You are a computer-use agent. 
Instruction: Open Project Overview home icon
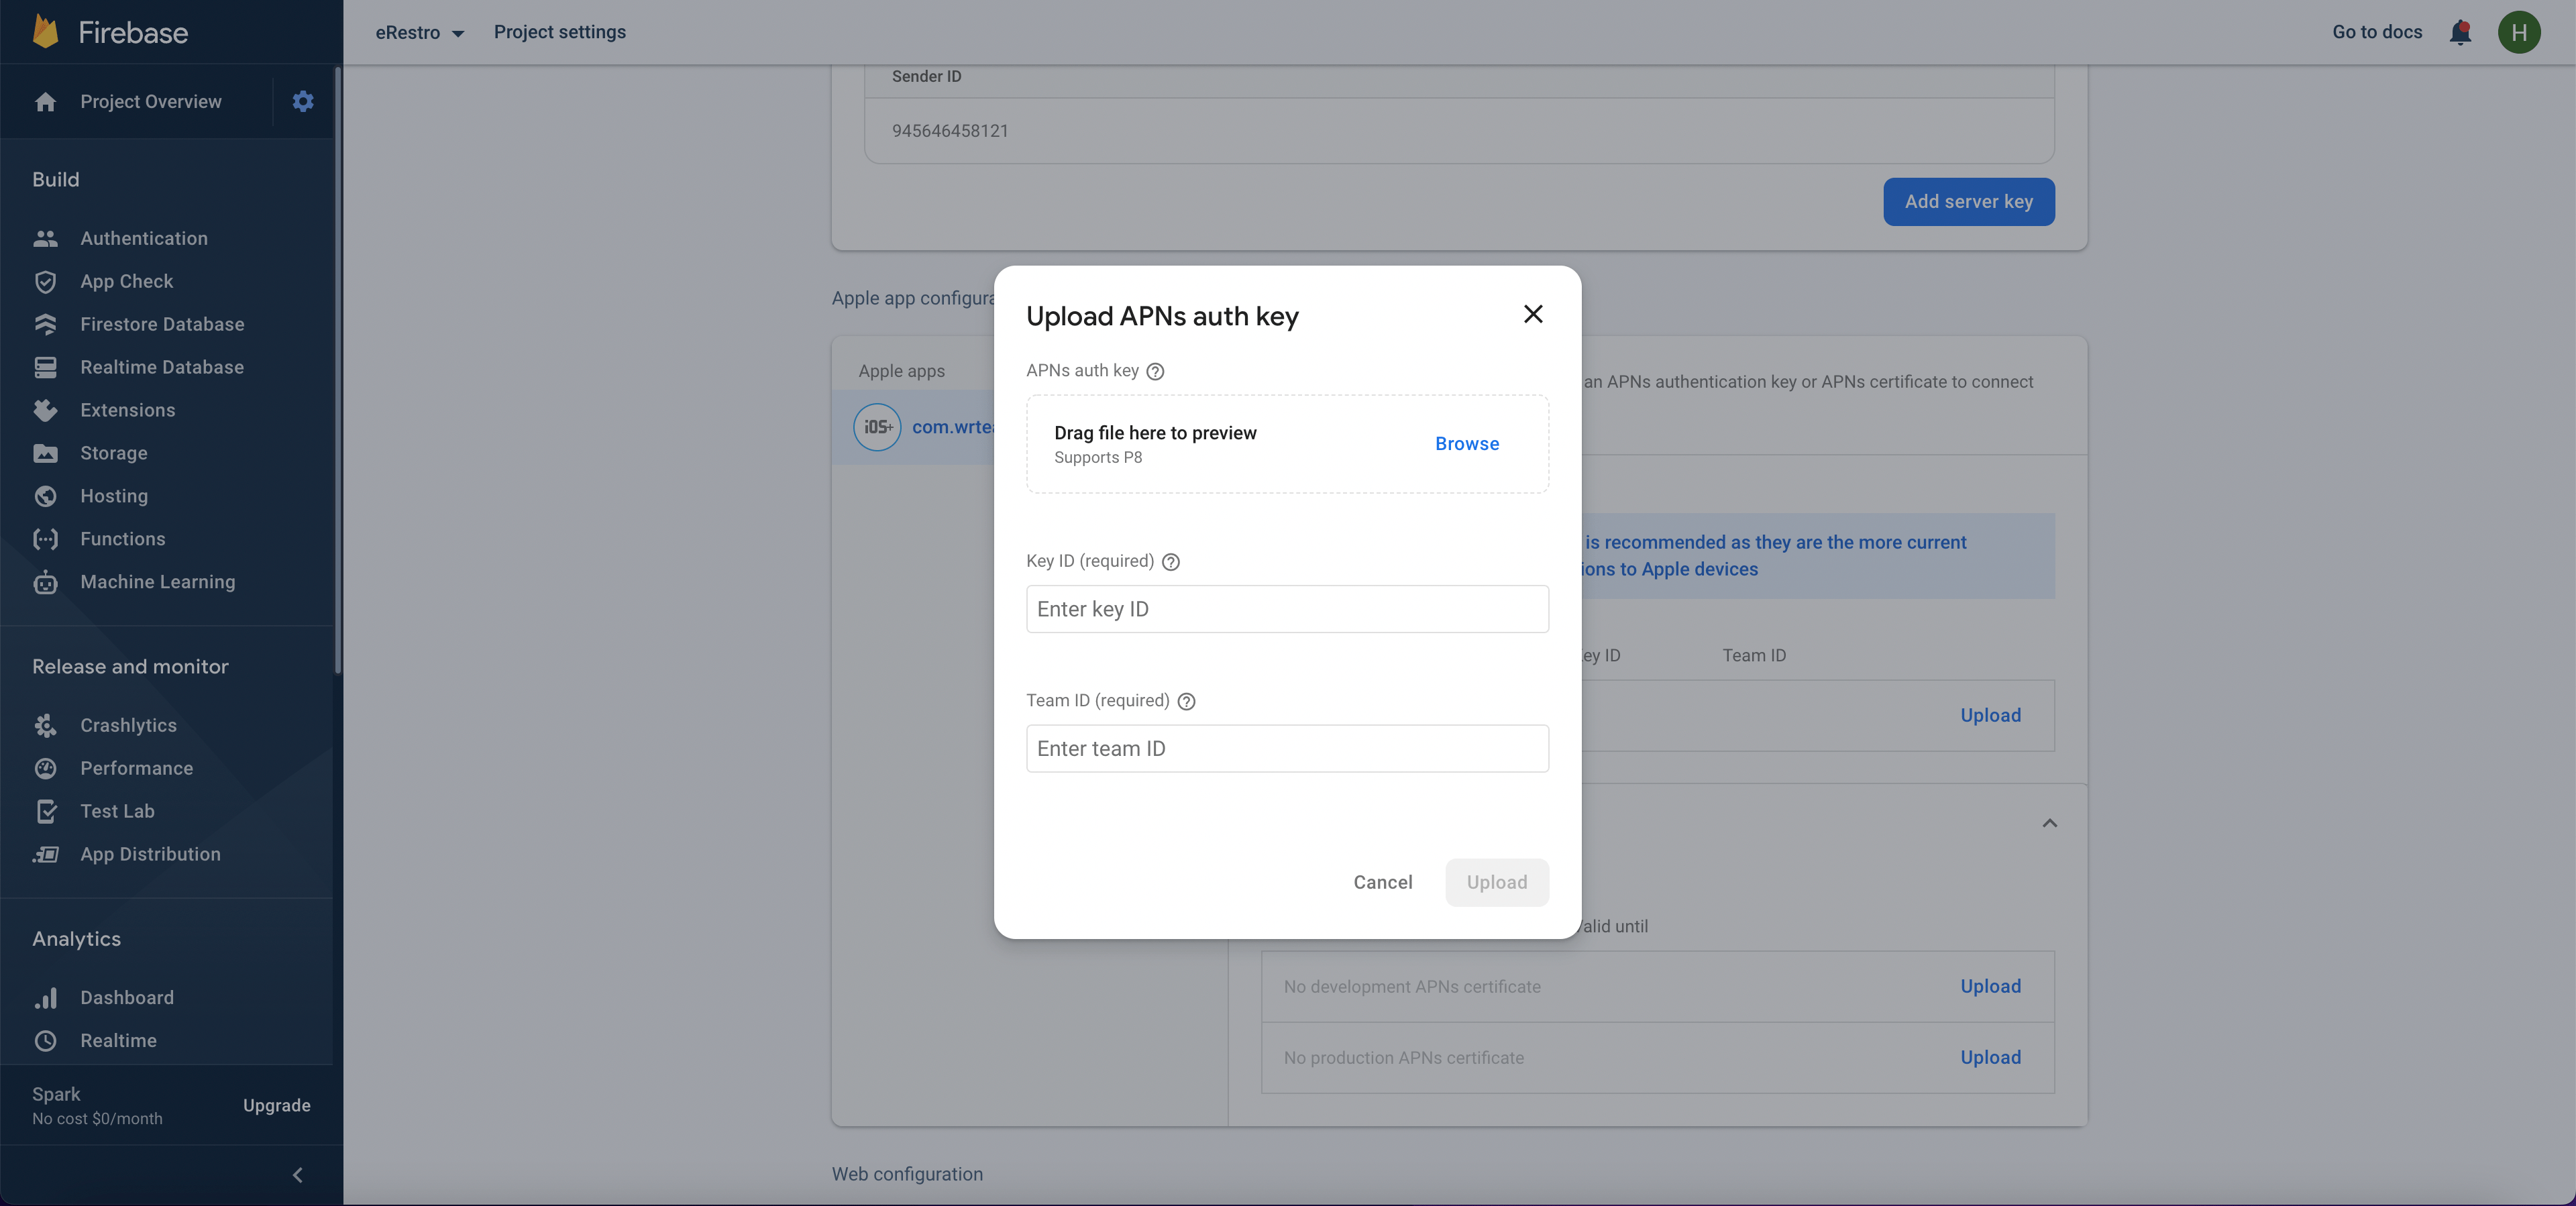coord(45,102)
